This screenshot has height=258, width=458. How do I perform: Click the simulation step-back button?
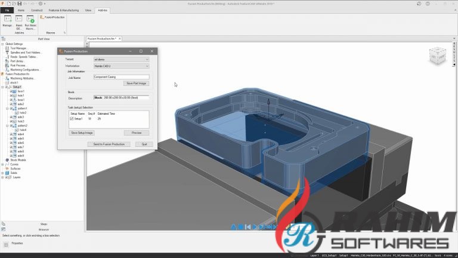pyautogui.click(x=247, y=226)
